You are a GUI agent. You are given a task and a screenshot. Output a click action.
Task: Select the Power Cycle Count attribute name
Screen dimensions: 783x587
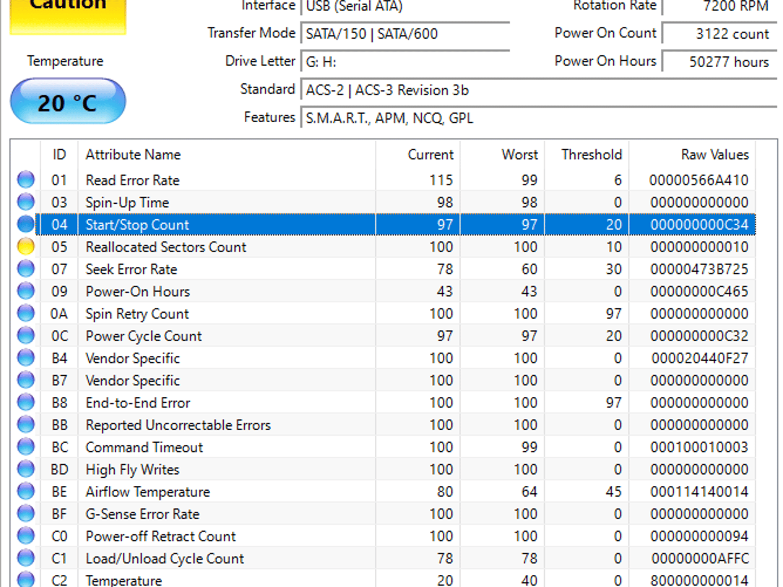tap(144, 336)
